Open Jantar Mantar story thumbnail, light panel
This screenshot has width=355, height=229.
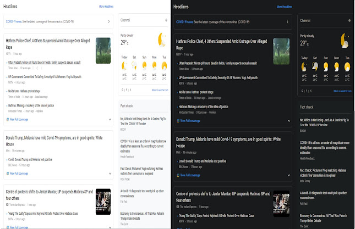point(103,202)
